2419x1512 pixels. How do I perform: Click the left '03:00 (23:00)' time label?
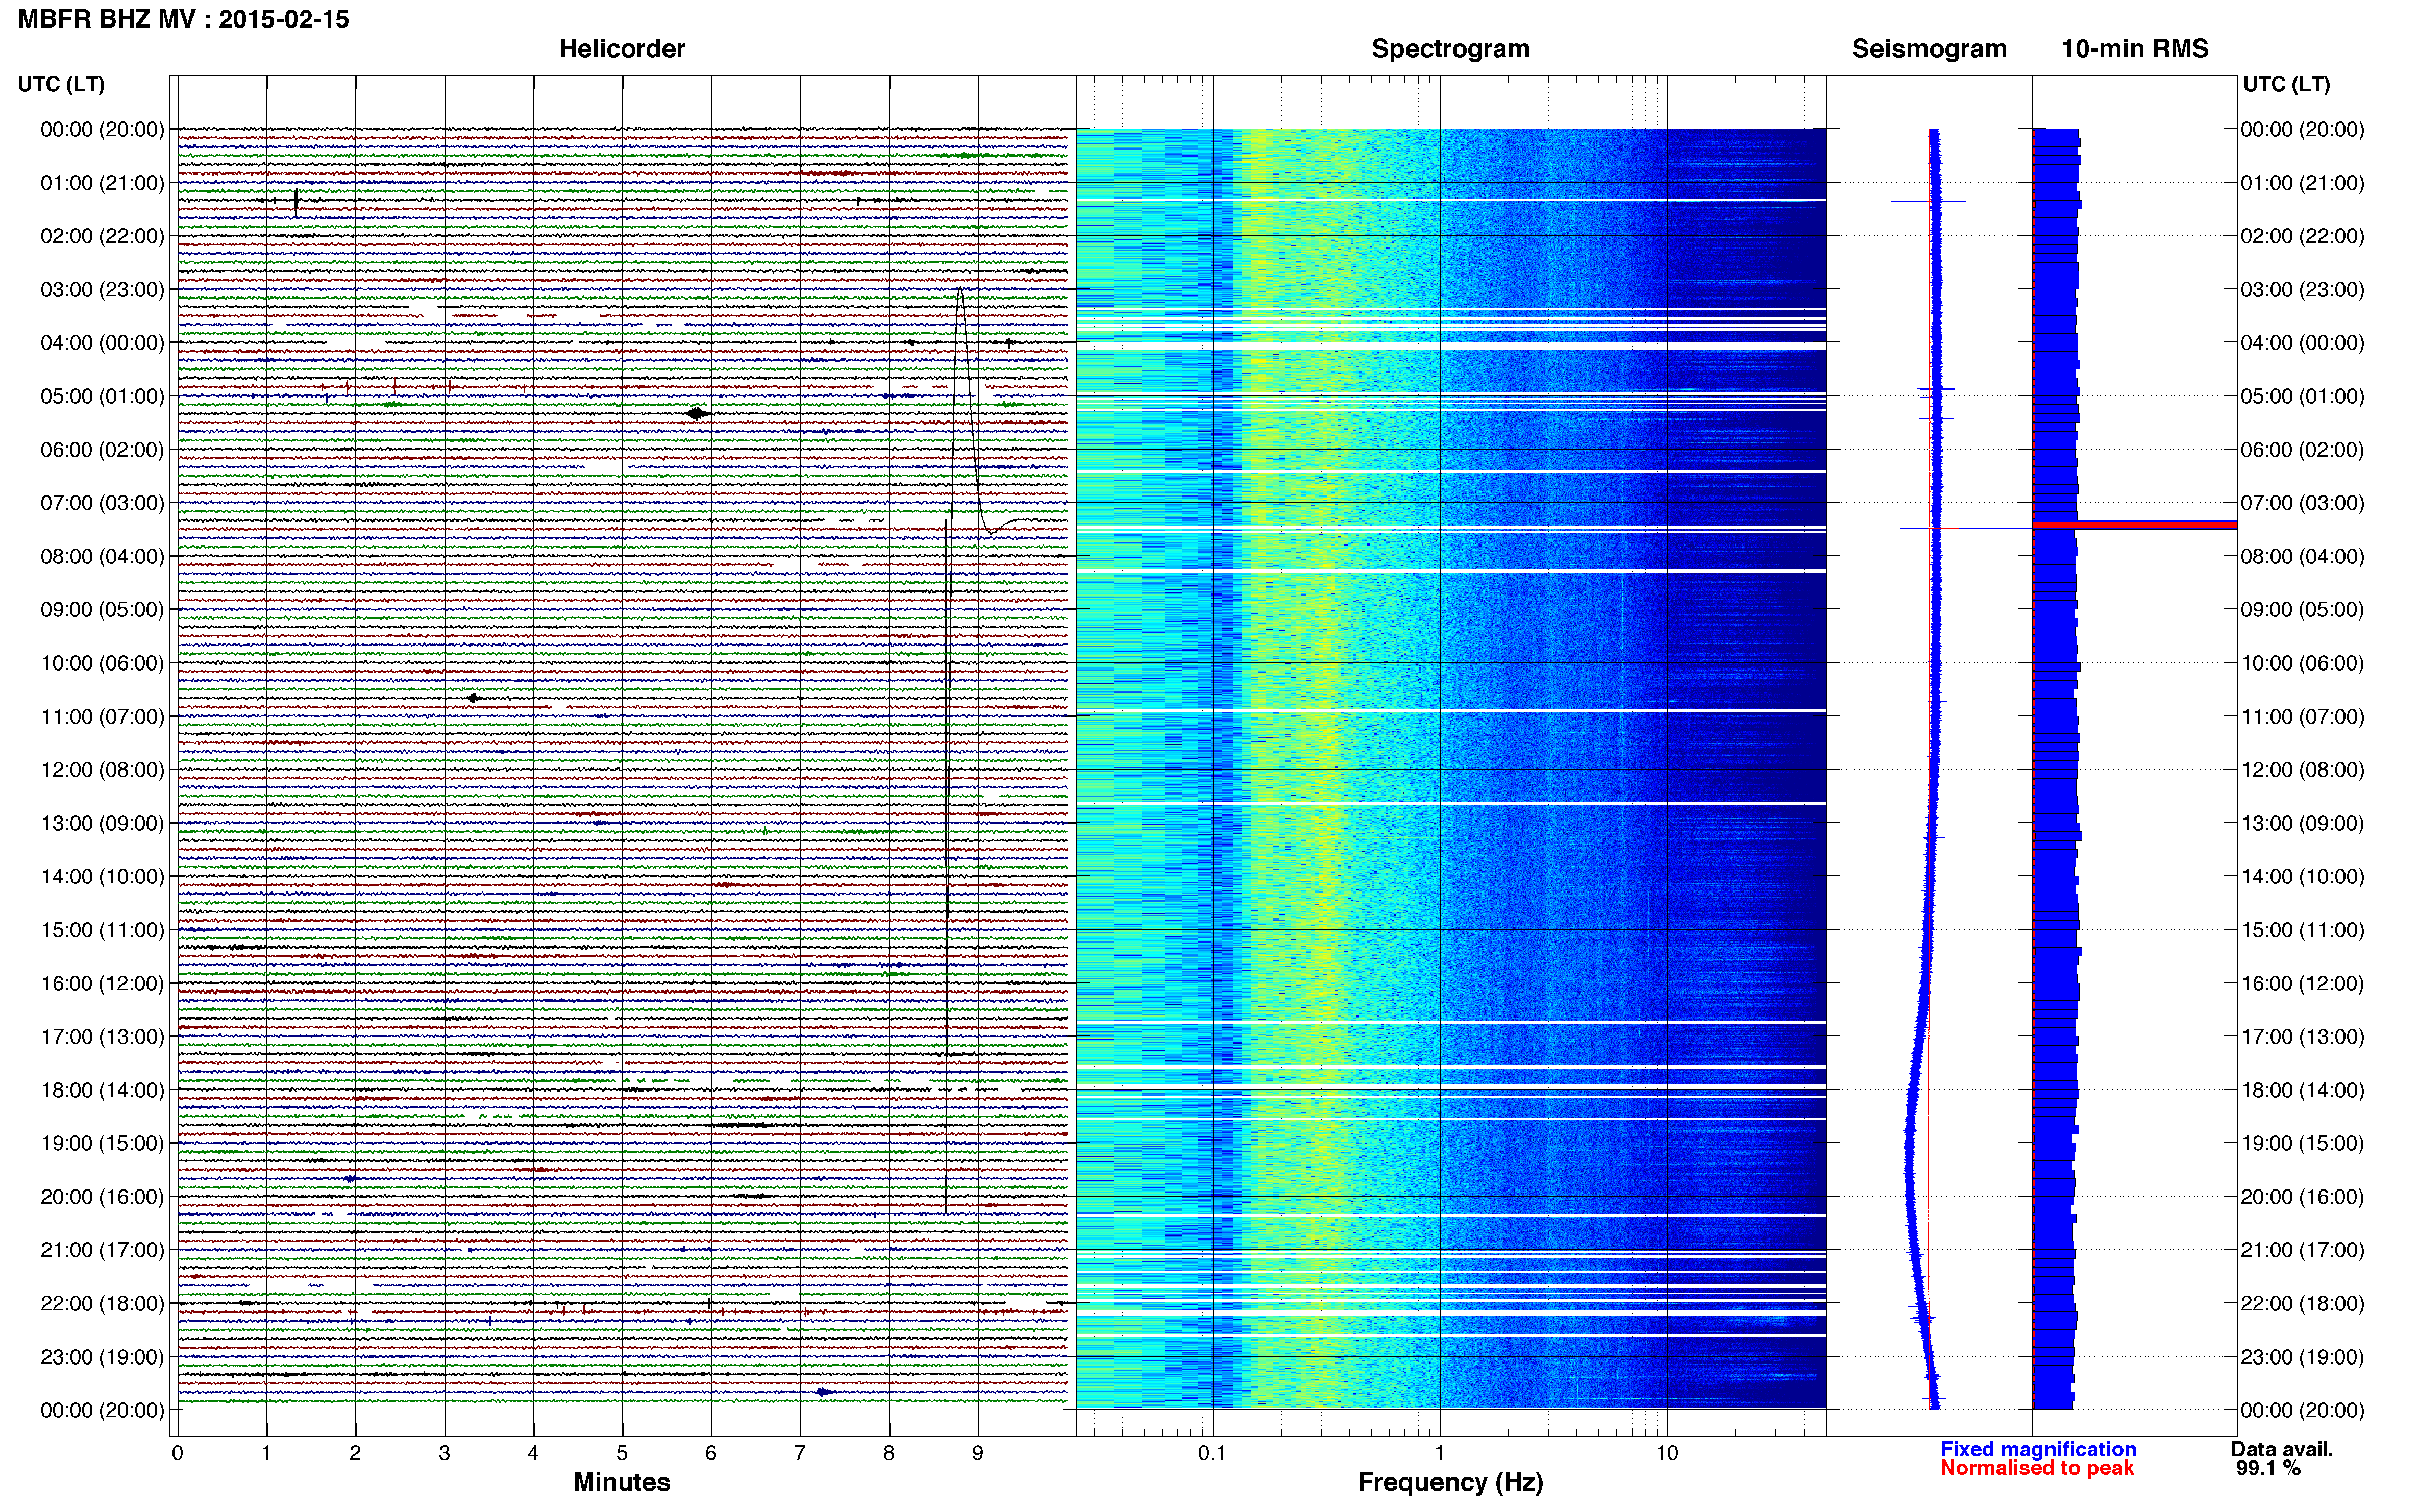(x=102, y=289)
